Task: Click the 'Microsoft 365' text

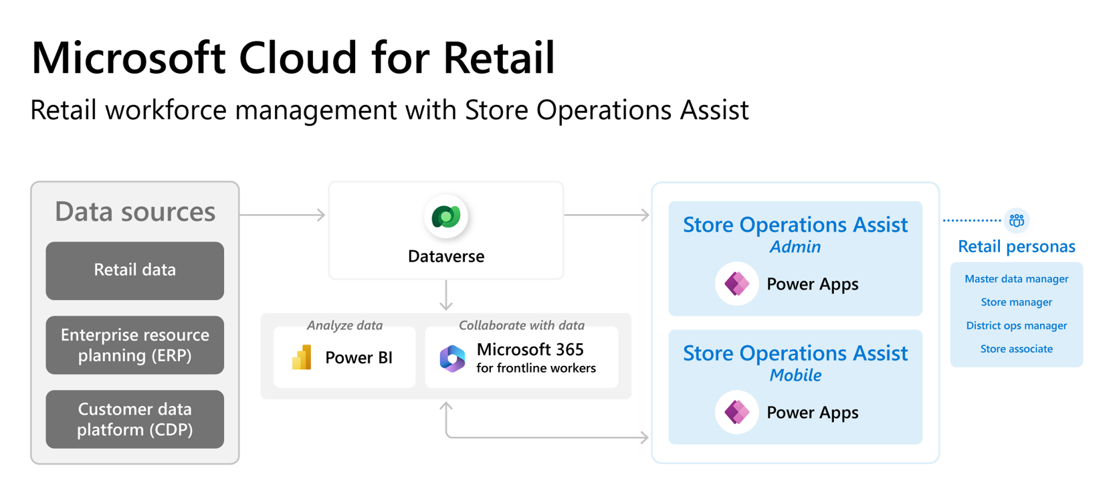Action: point(530,349)
